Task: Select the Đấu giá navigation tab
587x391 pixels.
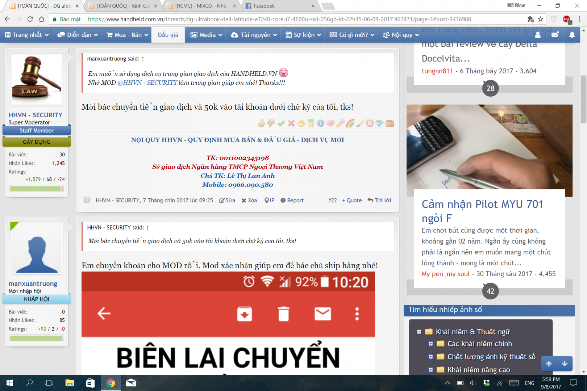Action: coord(168,35)
